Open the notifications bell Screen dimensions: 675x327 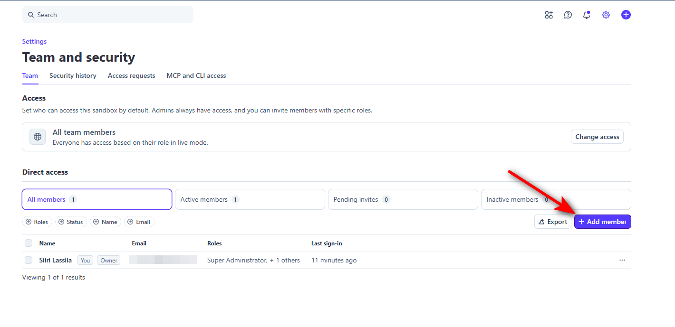pyautogui.click(x=587, y=15)
